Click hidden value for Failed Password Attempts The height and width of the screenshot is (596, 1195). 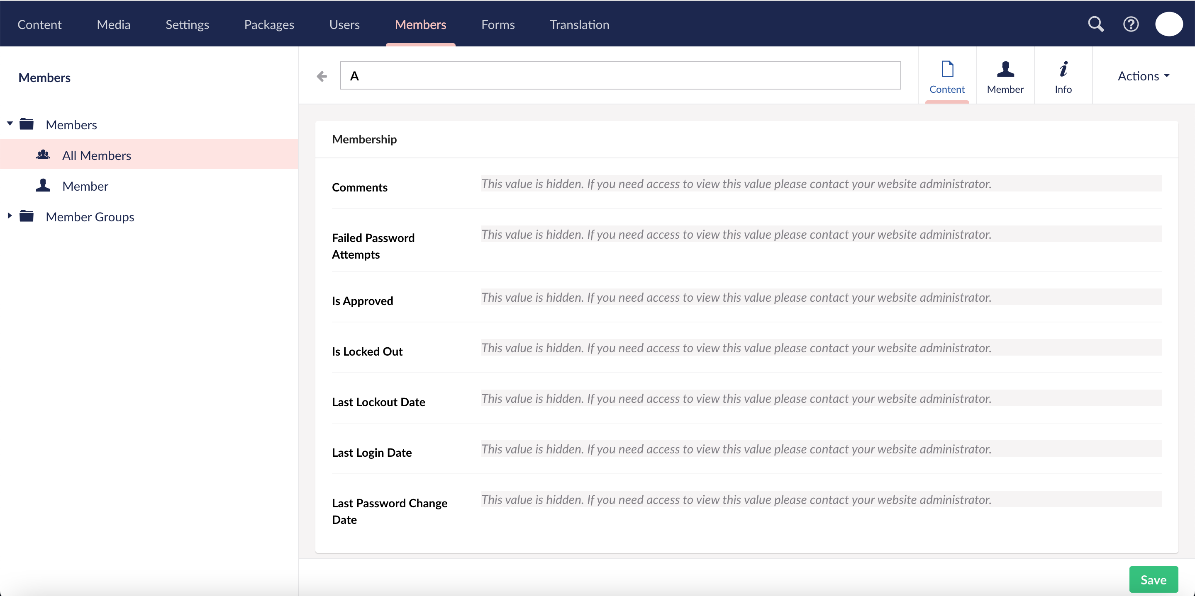[x=736, y=234]
